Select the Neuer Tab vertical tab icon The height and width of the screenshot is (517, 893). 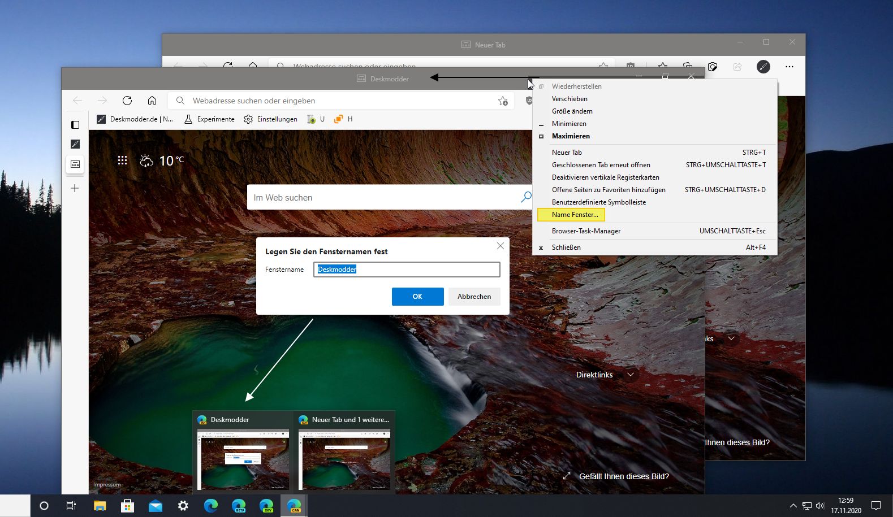pyautogui.click(x=75, y=164)
